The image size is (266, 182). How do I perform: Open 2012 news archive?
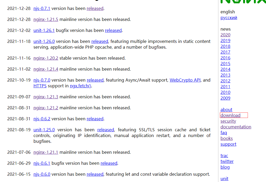pos(225,81)
